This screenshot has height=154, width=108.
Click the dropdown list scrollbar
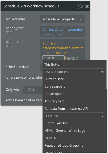point(106,75)
